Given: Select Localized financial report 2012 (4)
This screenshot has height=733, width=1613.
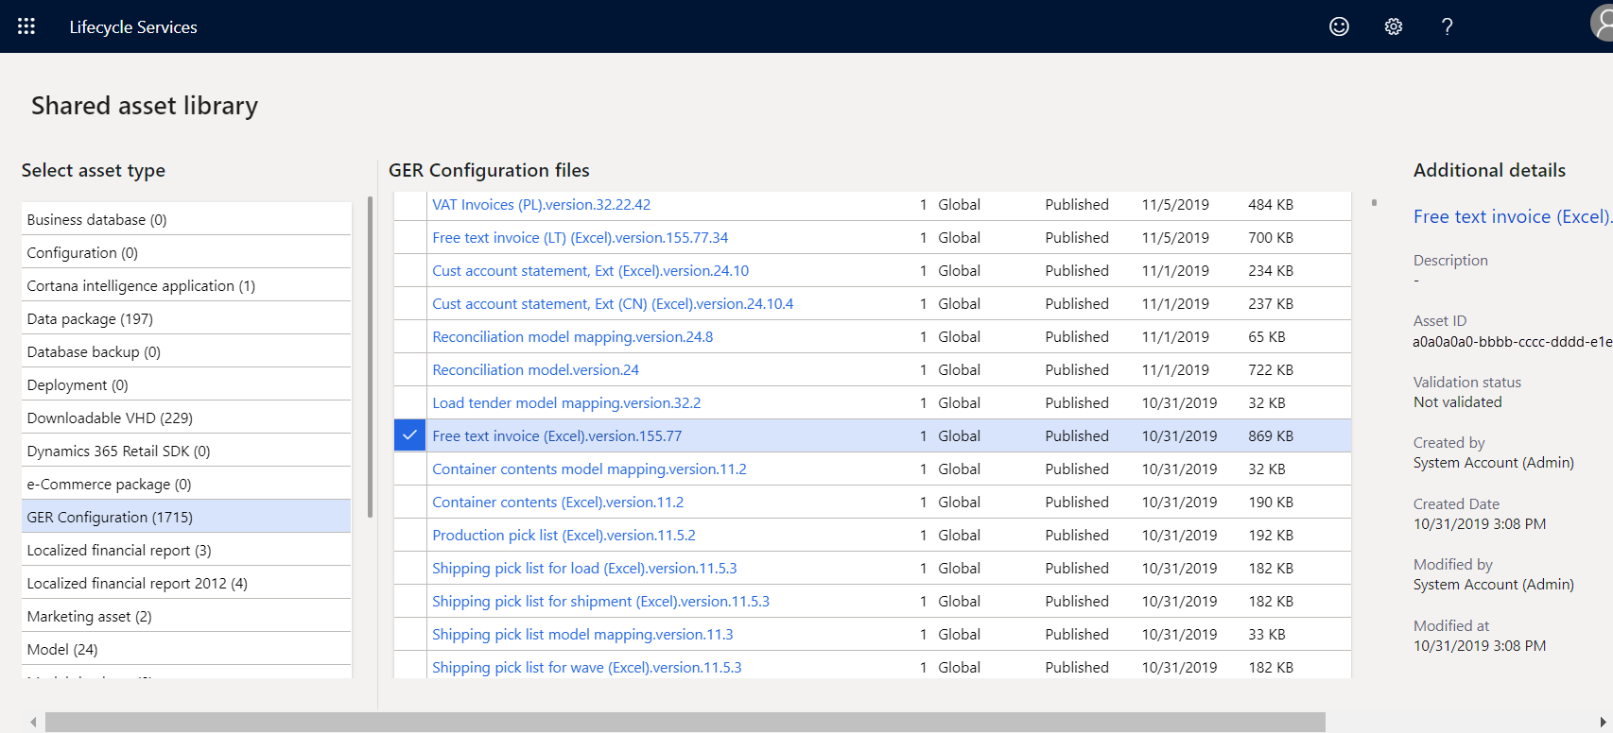Looking at the screenshot, I should point(186,583).
